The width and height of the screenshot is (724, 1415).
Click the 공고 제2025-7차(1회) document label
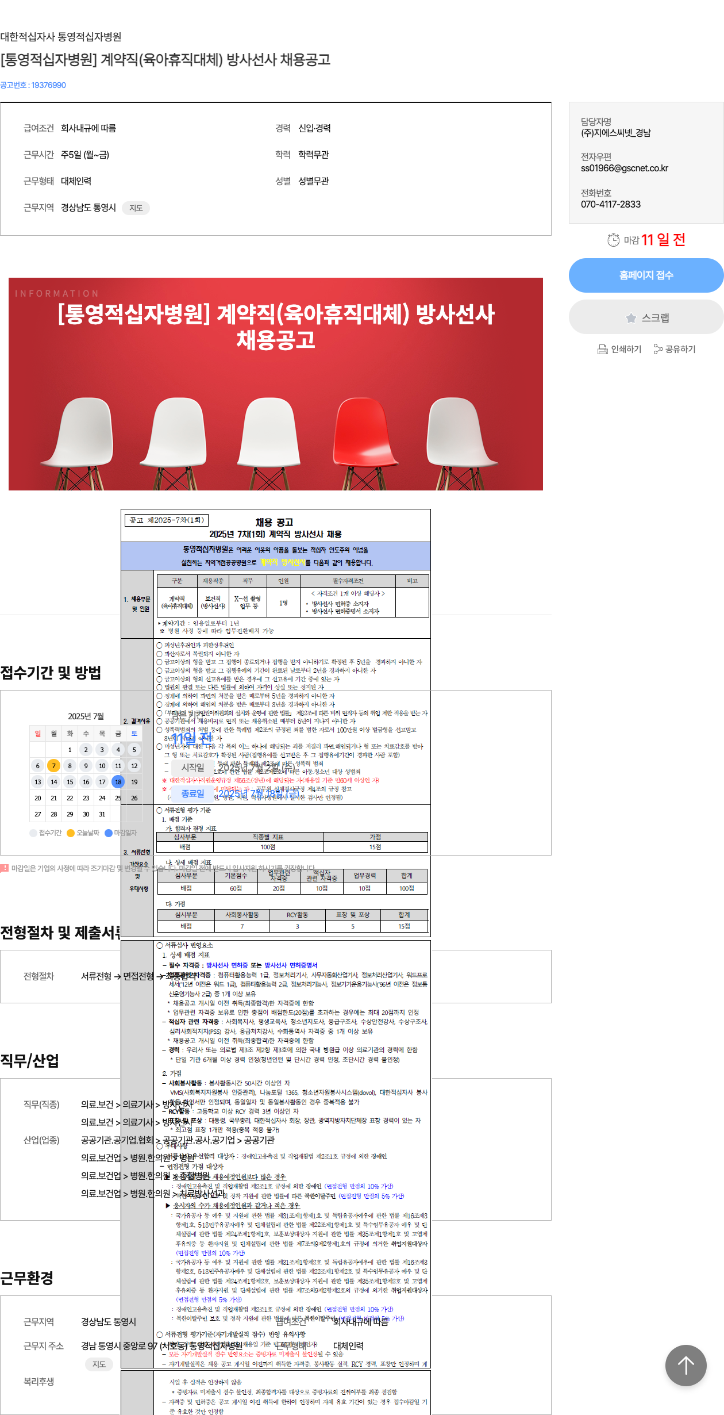click(x=167, y=520)
